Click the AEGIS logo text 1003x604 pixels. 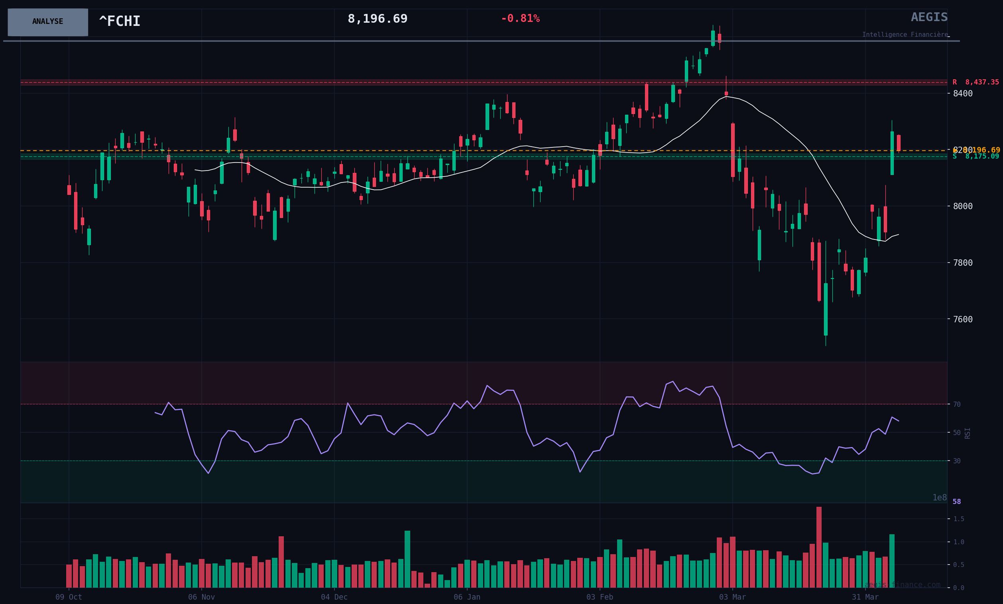[929, 18]
